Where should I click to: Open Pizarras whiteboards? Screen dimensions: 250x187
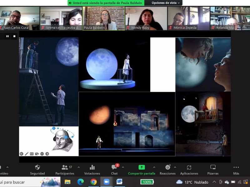click(213, 170)
